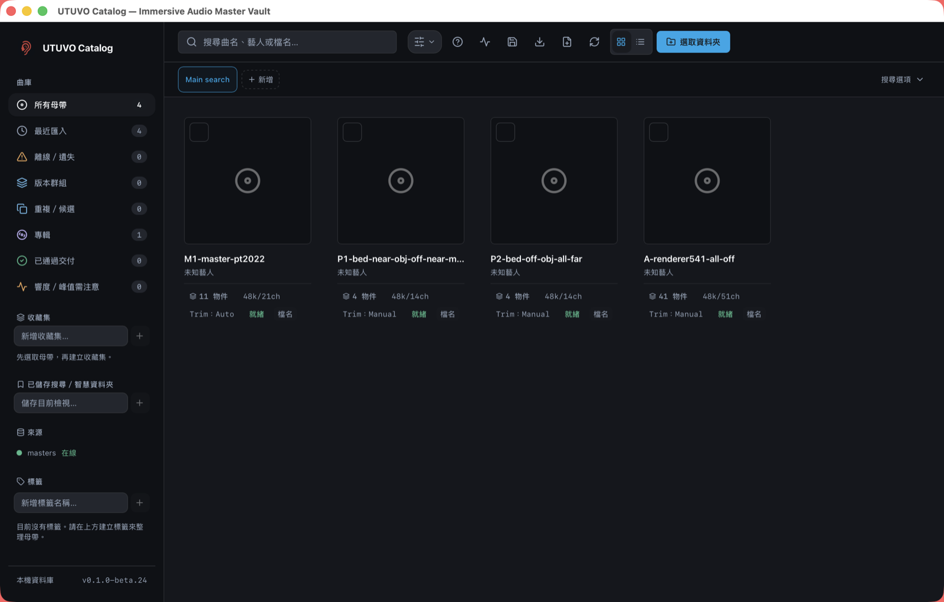
Task: Open 所有母帶 in the sidebar
Action: click(81, 105)
